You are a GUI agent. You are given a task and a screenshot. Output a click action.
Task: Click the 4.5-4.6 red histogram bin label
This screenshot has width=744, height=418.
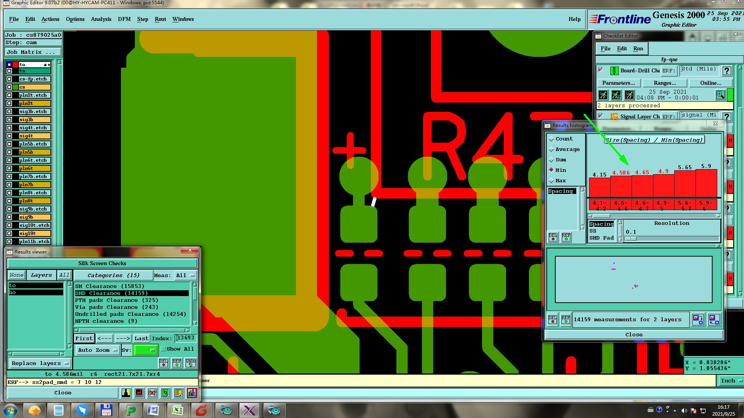click(620, 205)
